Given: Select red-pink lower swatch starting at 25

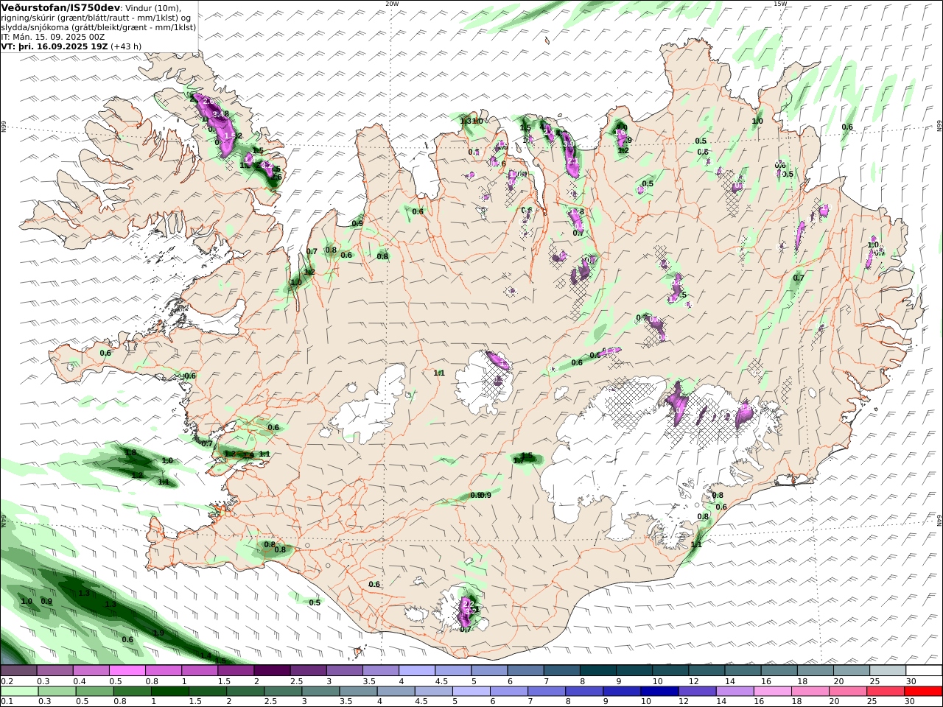Looking at the screenshot, I should click(885, 692).
